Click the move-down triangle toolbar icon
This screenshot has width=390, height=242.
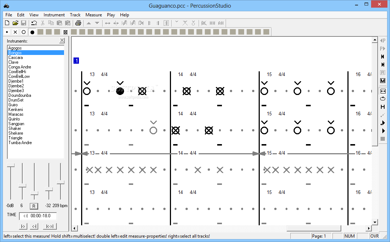coord(97,23)
